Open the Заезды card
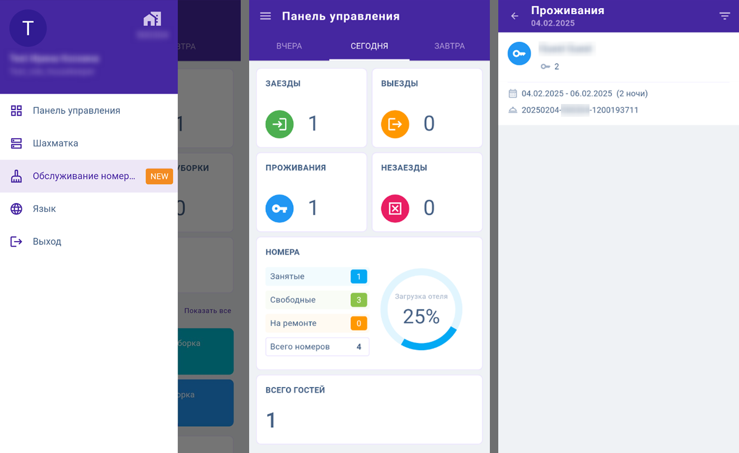This screenshot has width=739, height=453. (x=311, y=108)
